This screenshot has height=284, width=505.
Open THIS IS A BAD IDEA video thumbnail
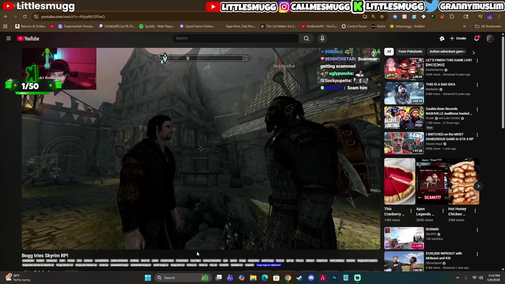404,93
